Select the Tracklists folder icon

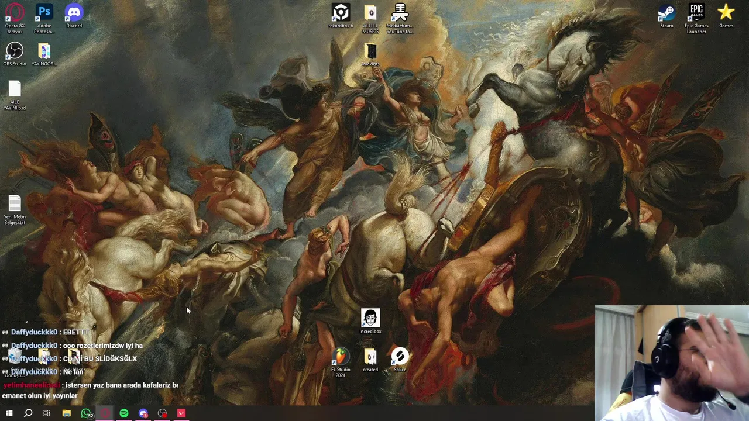click(x=370, y=54)
